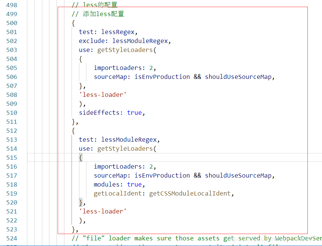Click 'true' value on line 510
Viewport: 322px width, 246px height.
coord(134,113)
